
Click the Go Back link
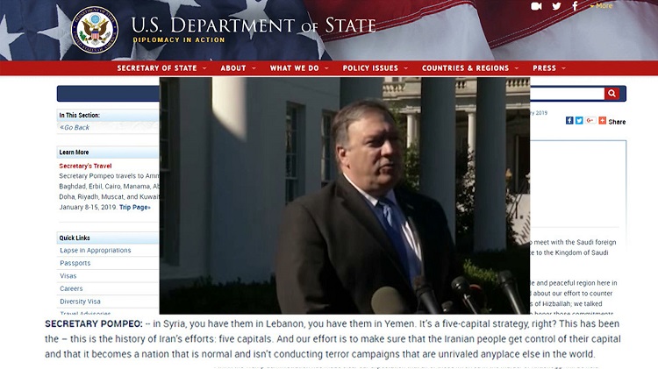(75, 127)
